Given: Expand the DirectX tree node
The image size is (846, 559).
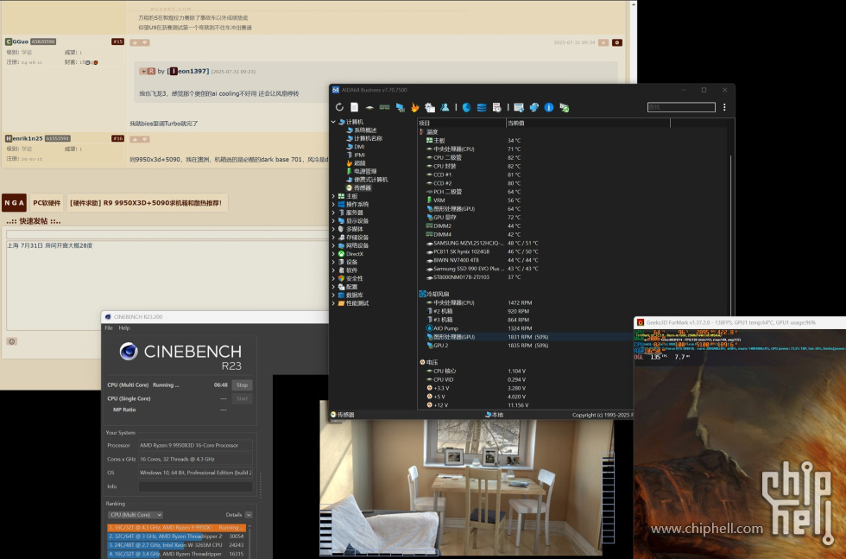Looking at the screenshot, I should [x=333, y=254].
